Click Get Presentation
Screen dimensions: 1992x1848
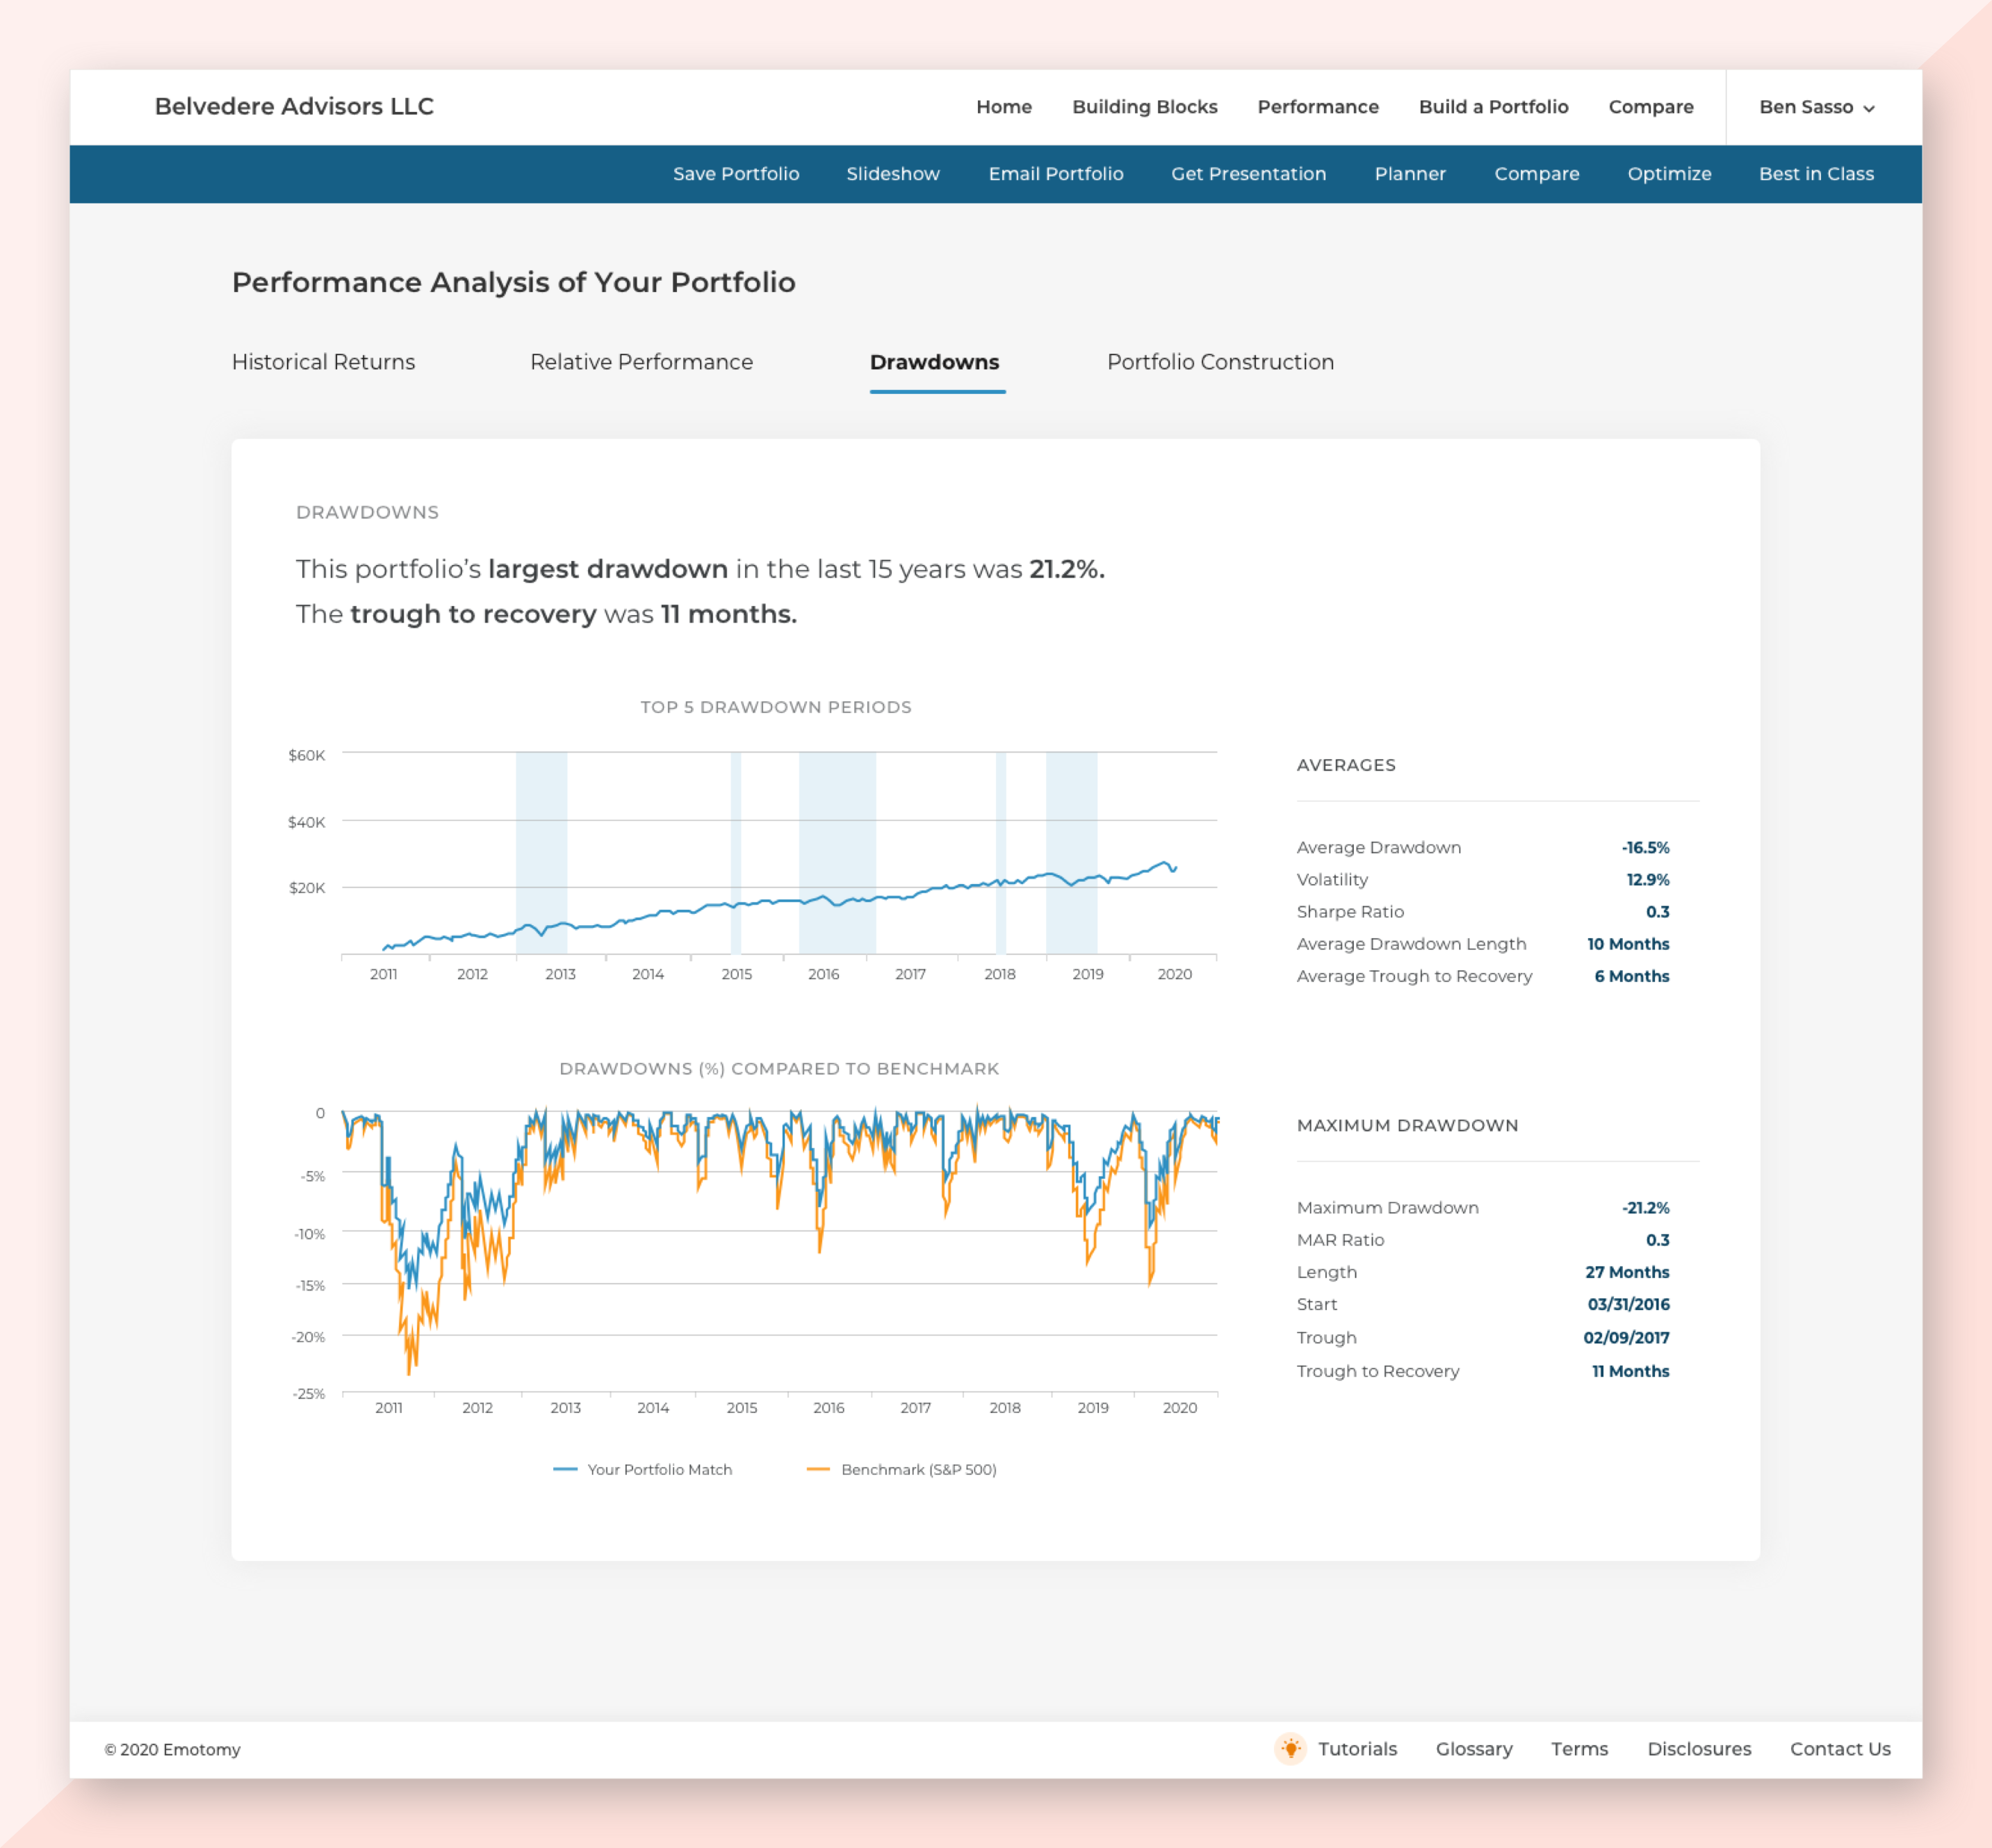pyautogui.click(x=1248, y=174)
